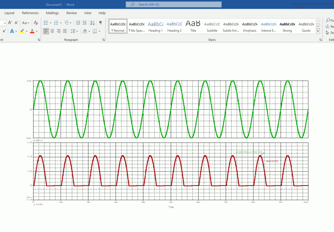
Task: Apply the Heading 2 style
Action: click(x=175, y=26)
